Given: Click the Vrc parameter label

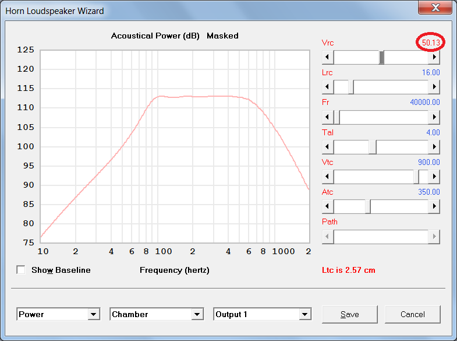Looking at the screenshot, I should point(328,43).
